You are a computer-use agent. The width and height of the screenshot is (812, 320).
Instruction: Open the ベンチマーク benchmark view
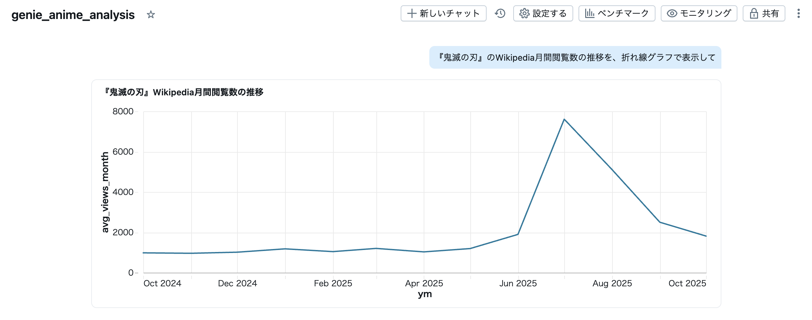point(616,13)
